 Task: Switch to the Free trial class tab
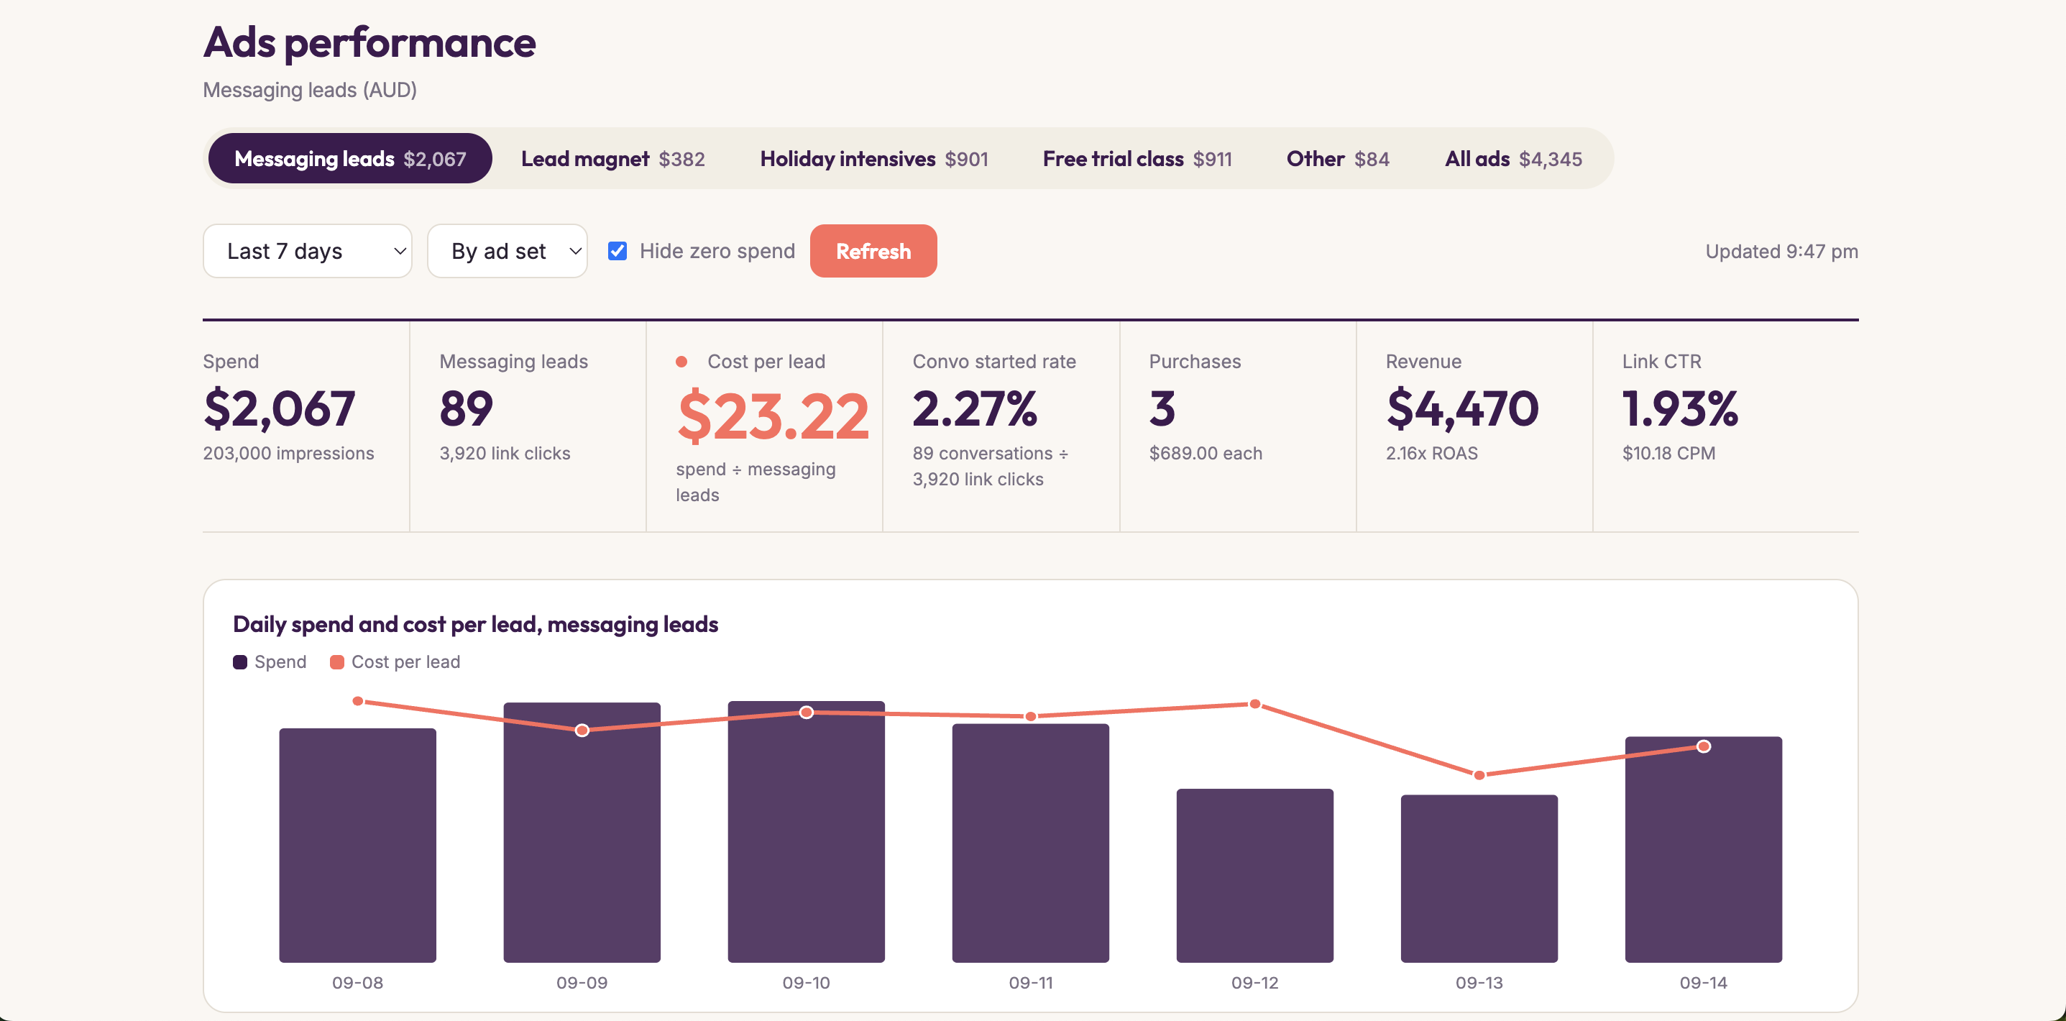1137,159
